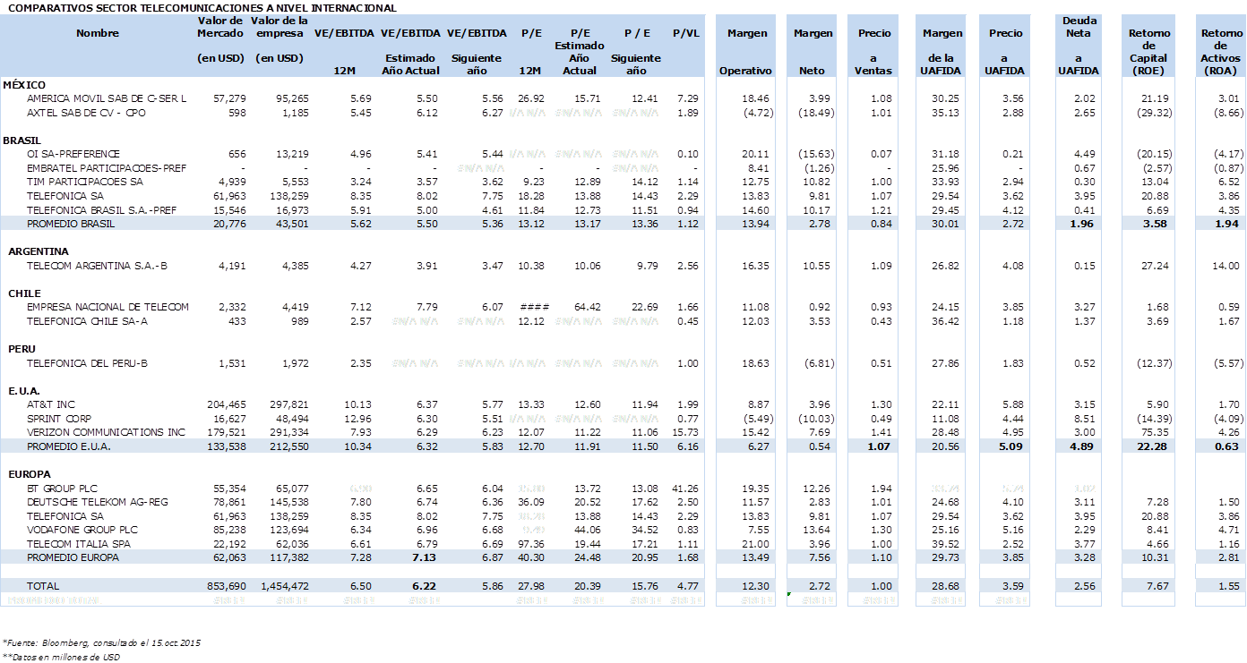Select the 'EUROPA' section heading
The image size is (1247, 663).
(29, 474)
